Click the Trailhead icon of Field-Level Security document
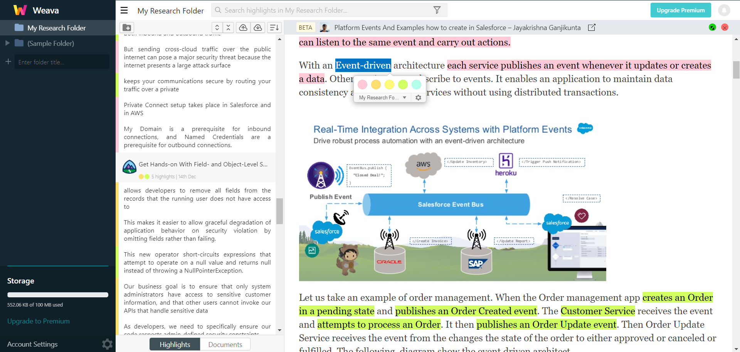 click(x=129, y=167)
